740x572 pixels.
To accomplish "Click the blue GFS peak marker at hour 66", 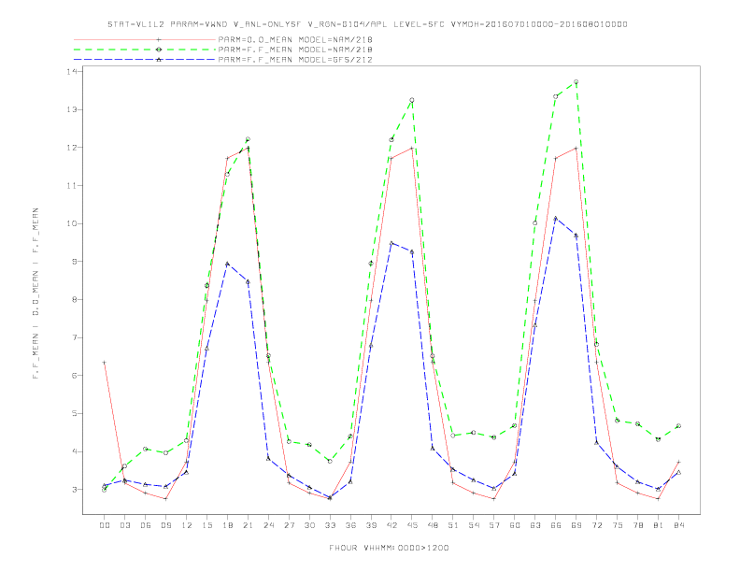I will point(556,218).
